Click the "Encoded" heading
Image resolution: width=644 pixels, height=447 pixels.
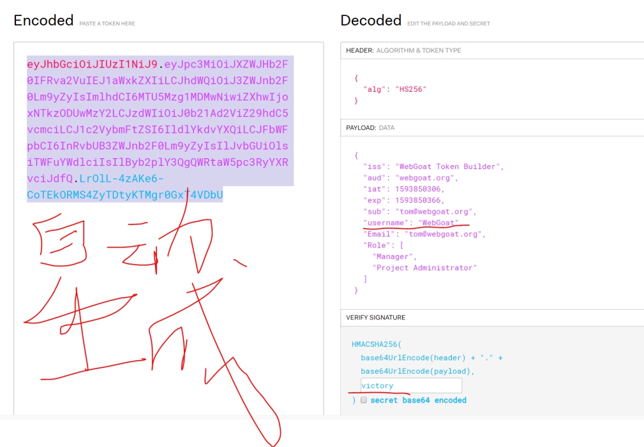click(x=43, y=20)
